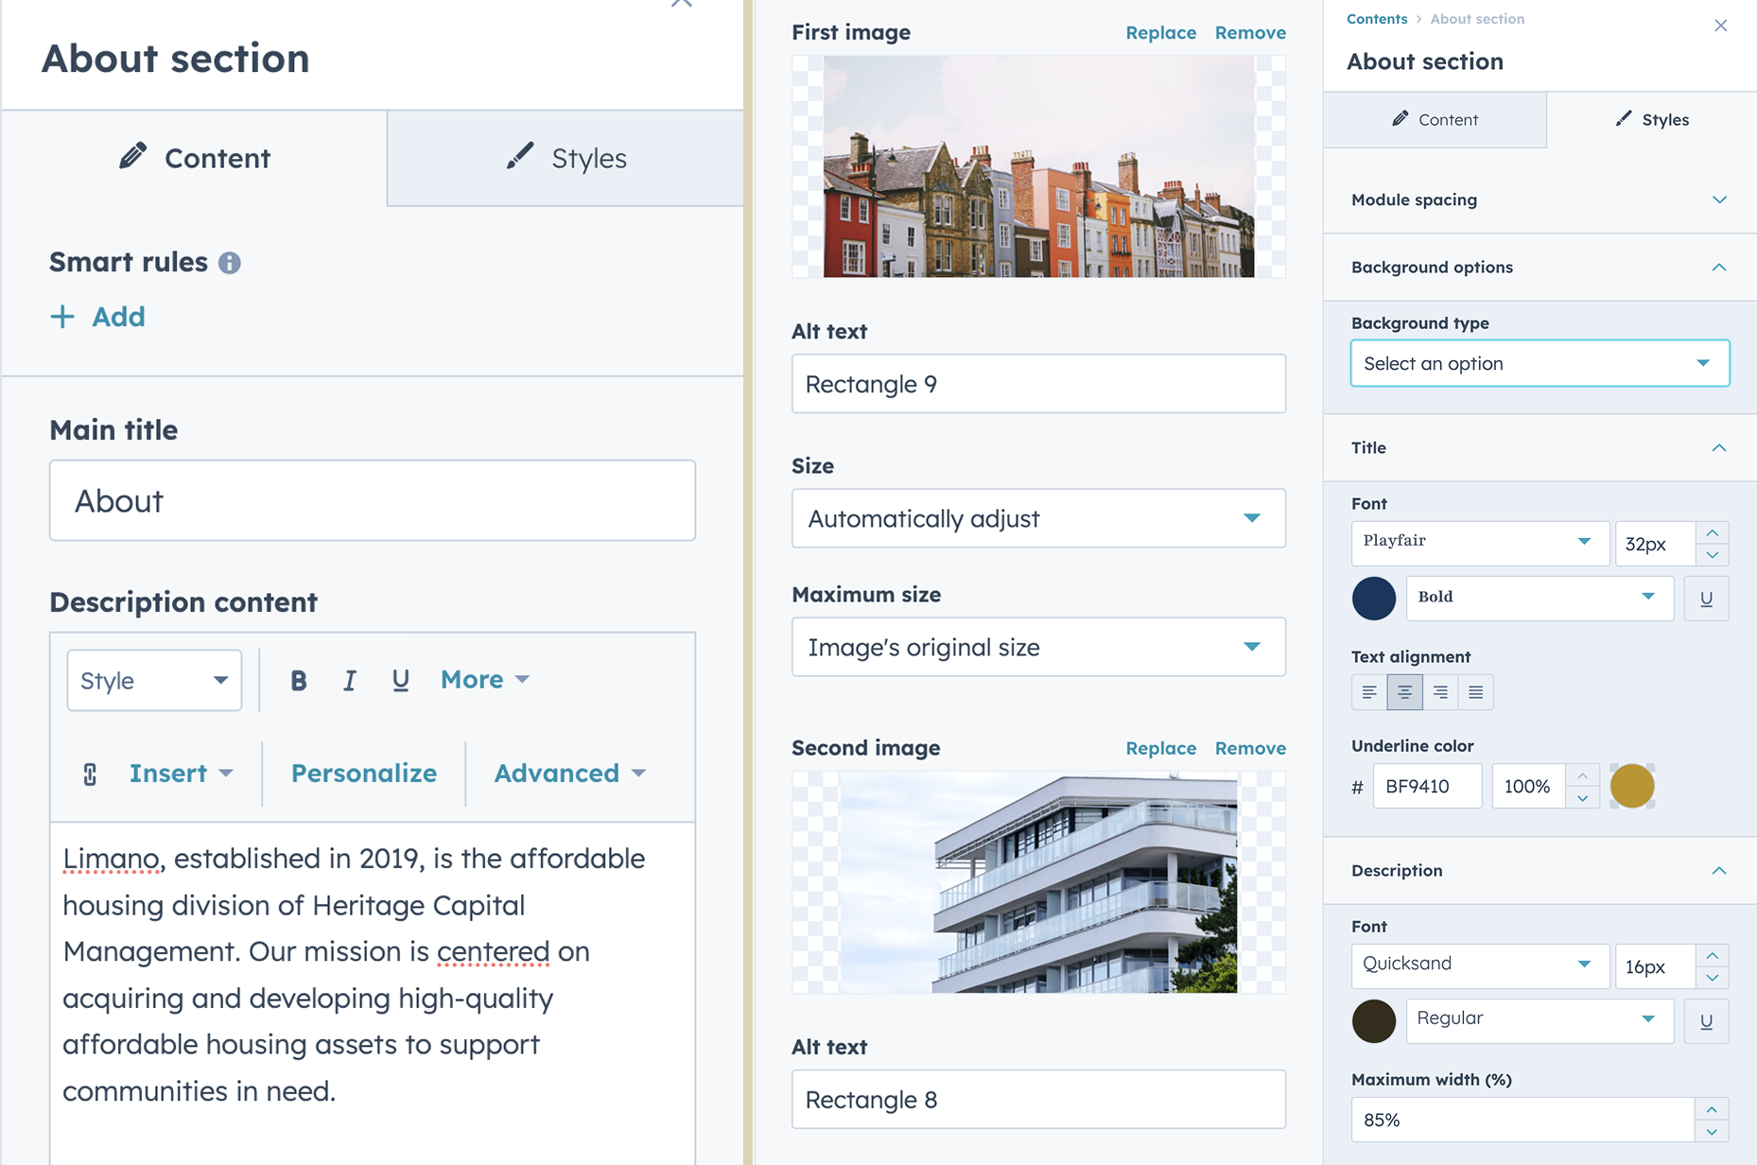Select center text alignment for title
The height and width of the screenshot is (1165, 1757).
coord(1404,692)
